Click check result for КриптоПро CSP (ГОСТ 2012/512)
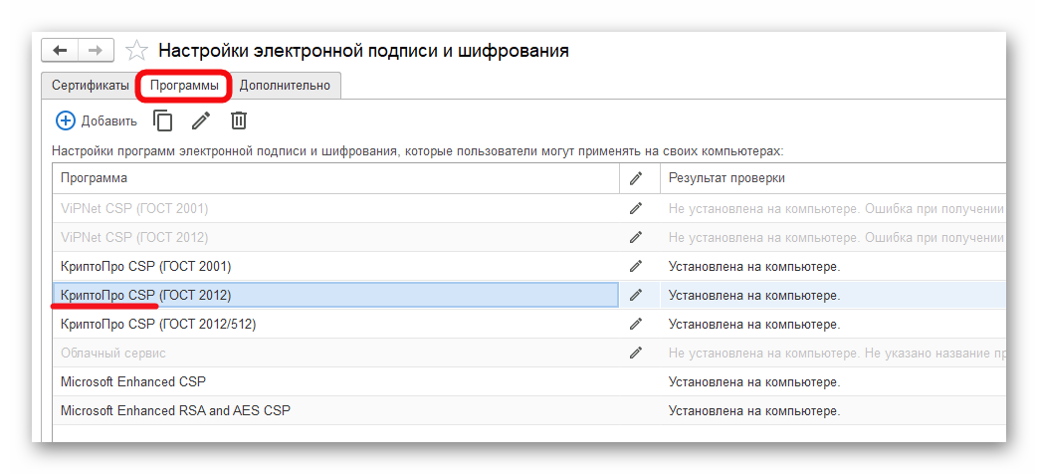 tap(833, 324)
